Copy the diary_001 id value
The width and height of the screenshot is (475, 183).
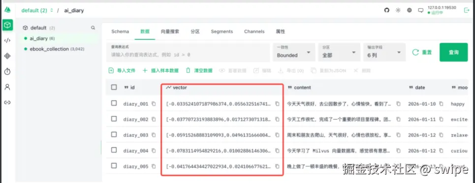click(x=154, y=104)
